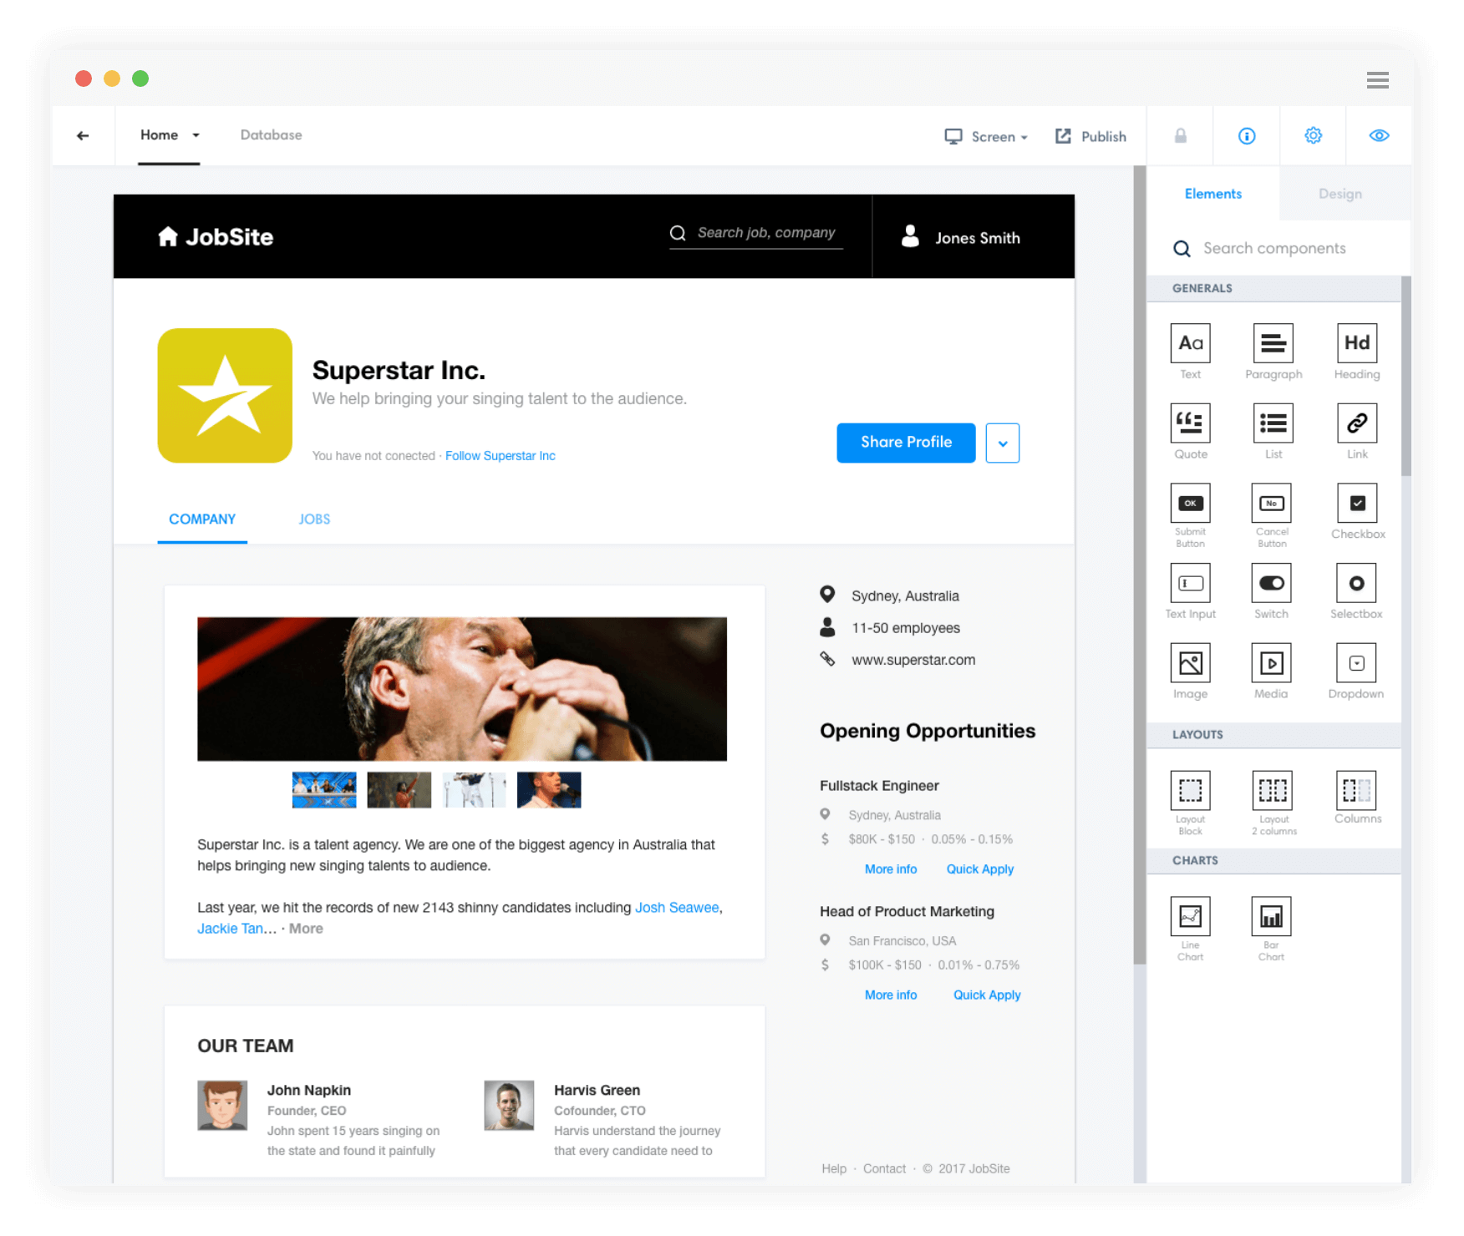Open the Elements tab
This screenshot has width=1464, height=1236.
click(1212, 194)
